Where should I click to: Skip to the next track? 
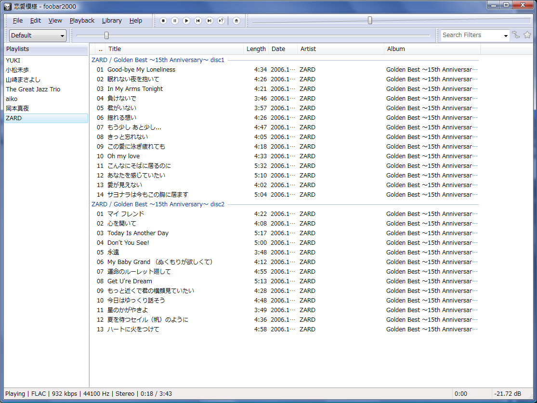pos(210,21)
